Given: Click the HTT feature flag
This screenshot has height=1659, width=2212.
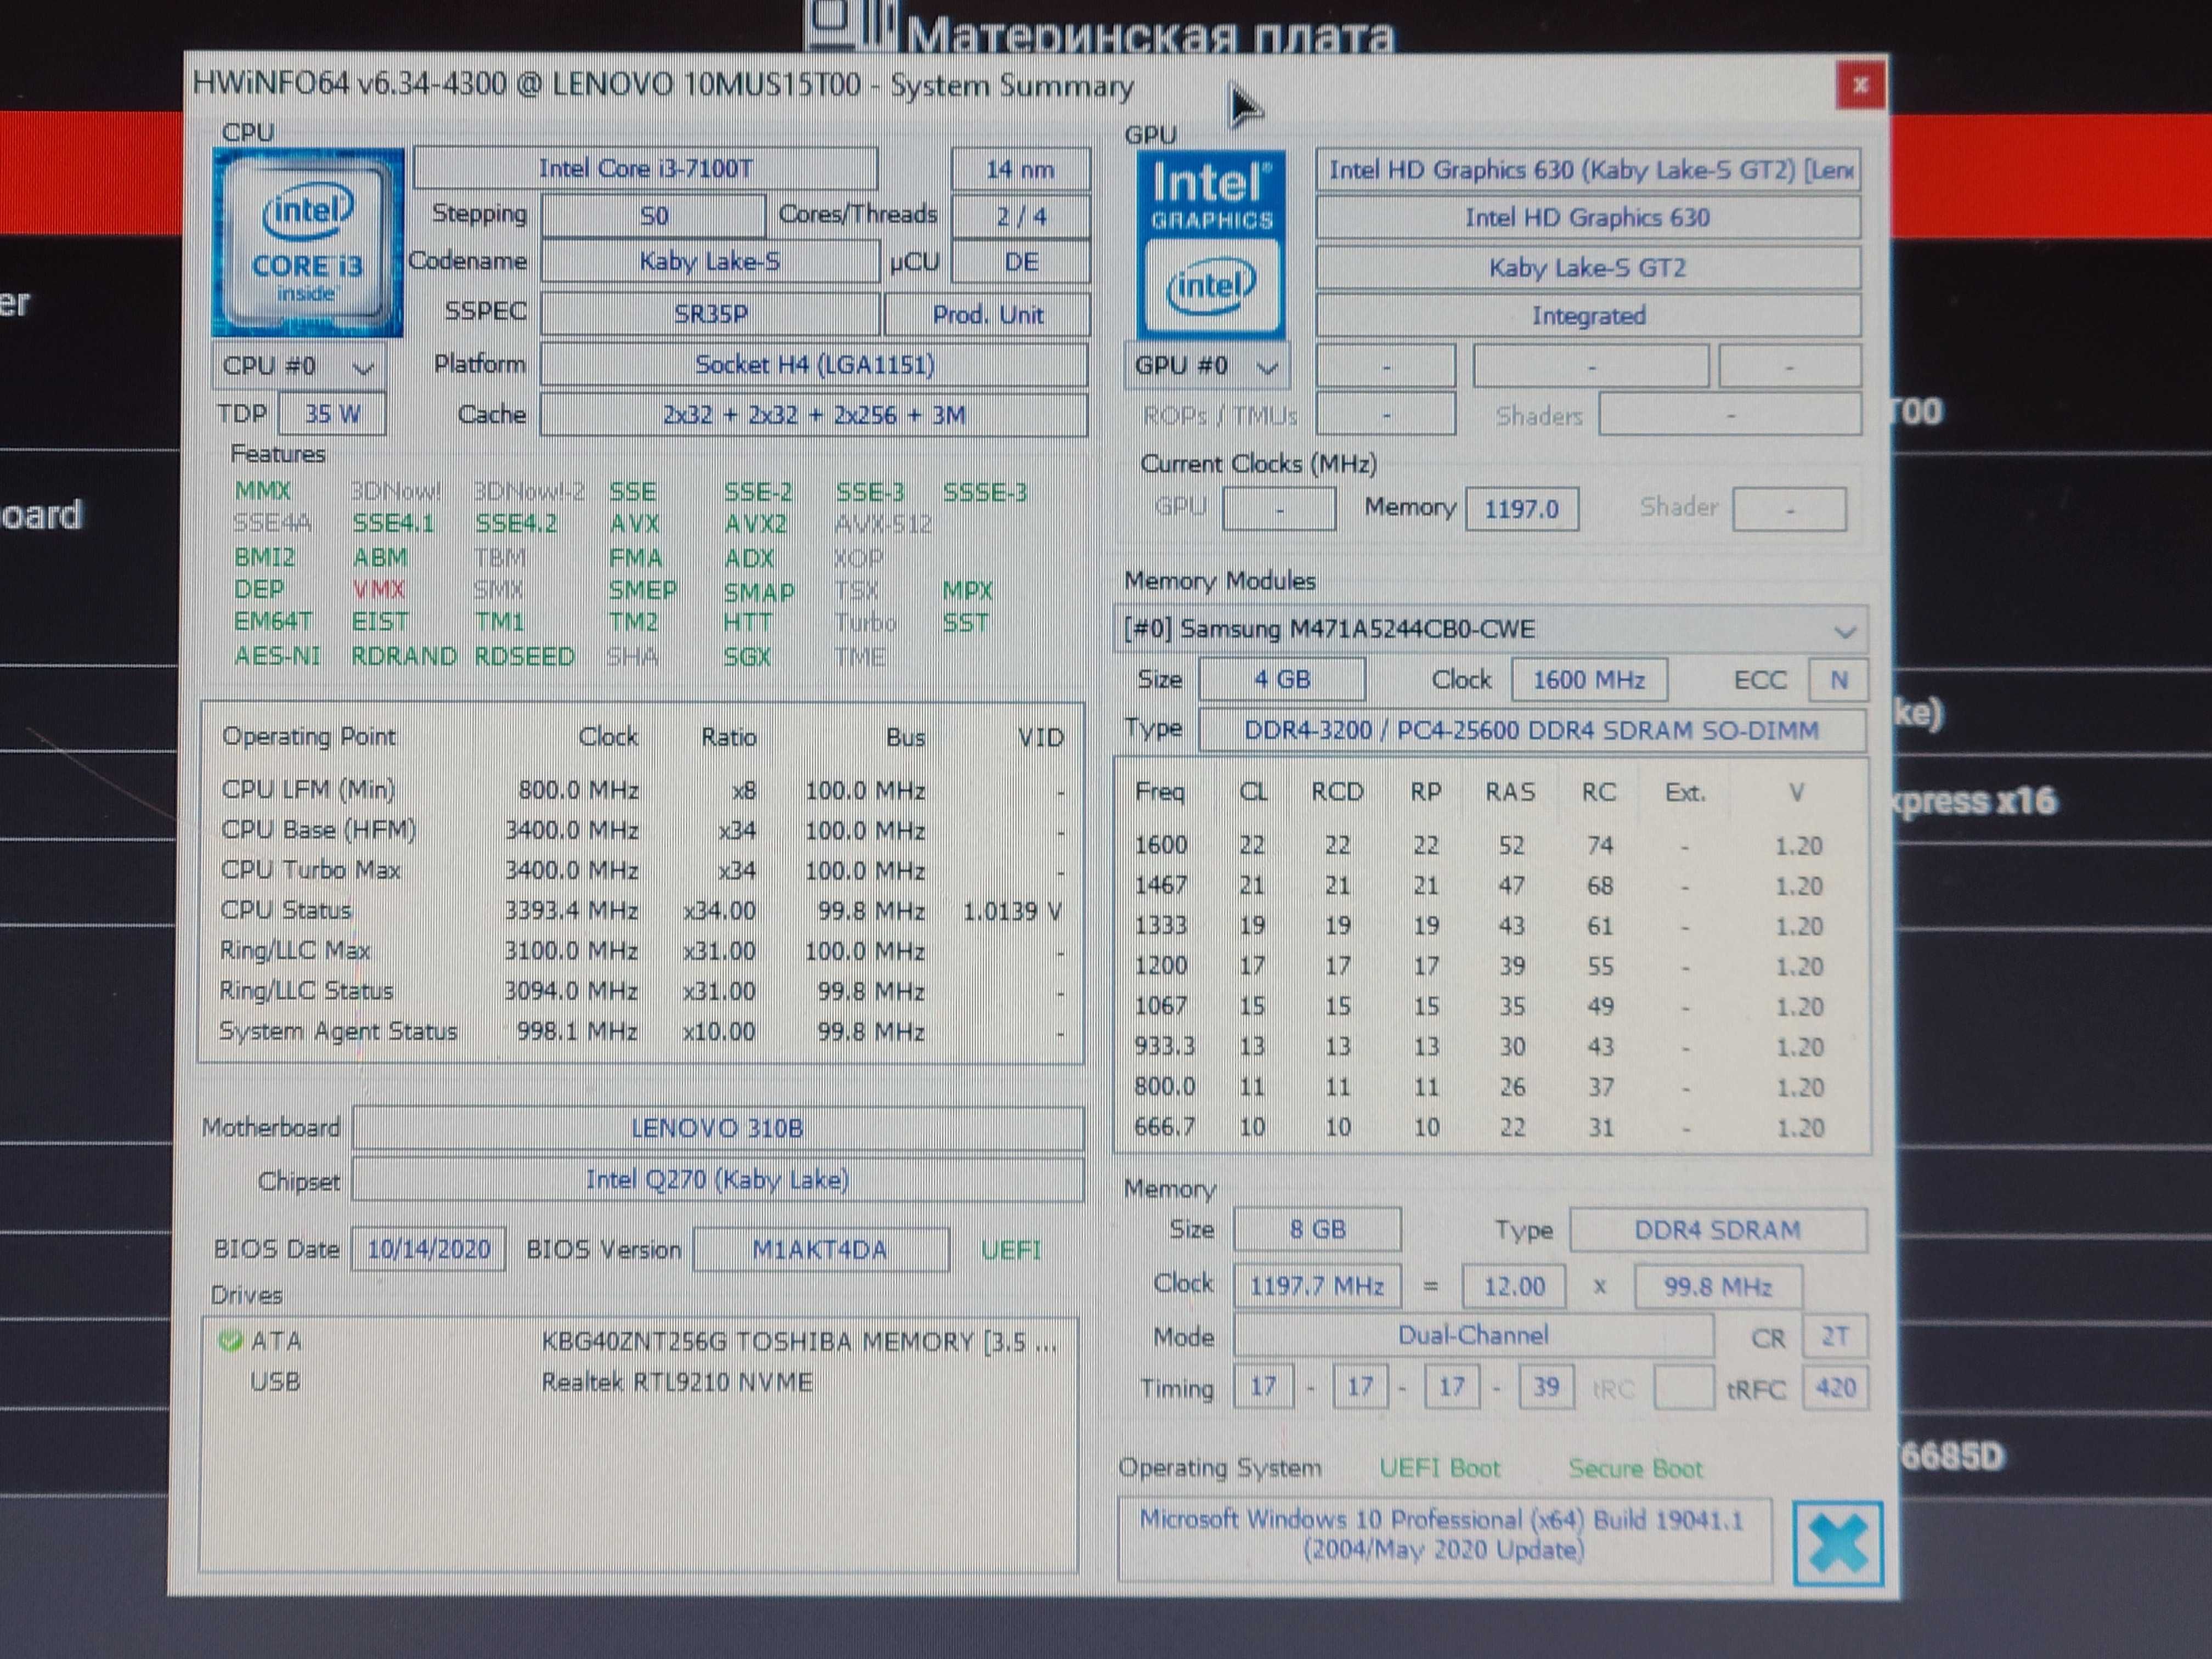Looking at the screenshot, I should pos(747,622).
